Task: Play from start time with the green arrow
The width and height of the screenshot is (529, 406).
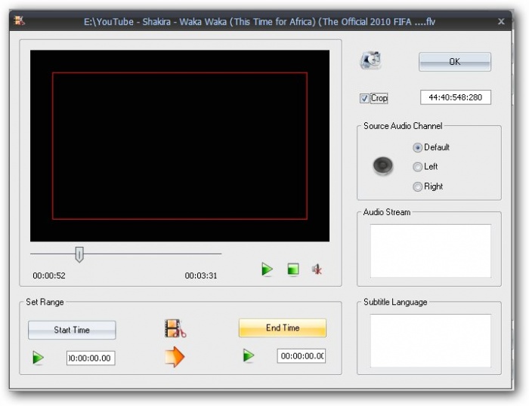Action: [38, 358]
